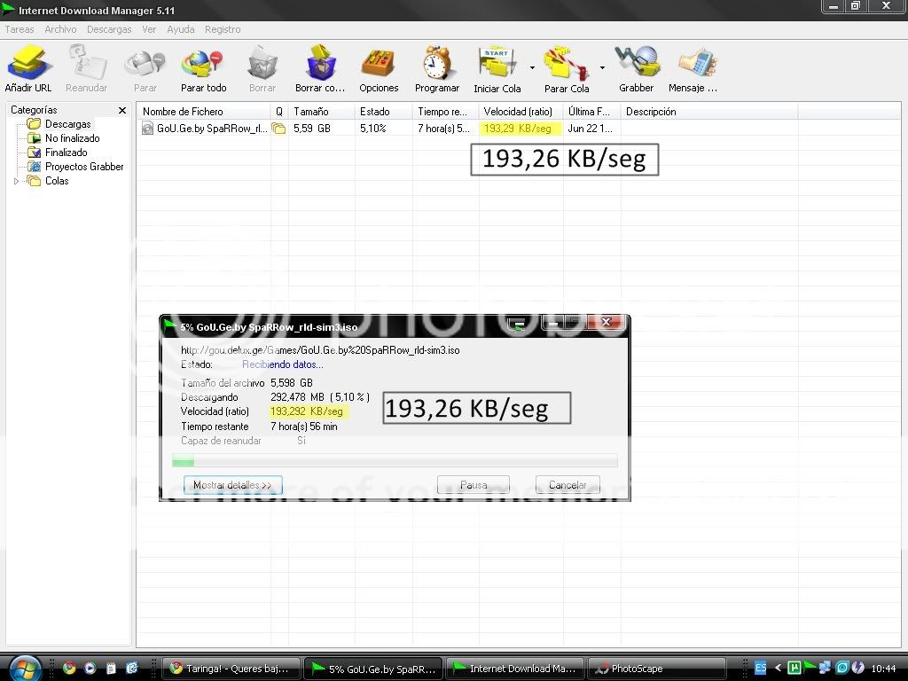Screen dimensions: 908x681
Task: Select Proyectos Grabber category
Action: point(75,167)
